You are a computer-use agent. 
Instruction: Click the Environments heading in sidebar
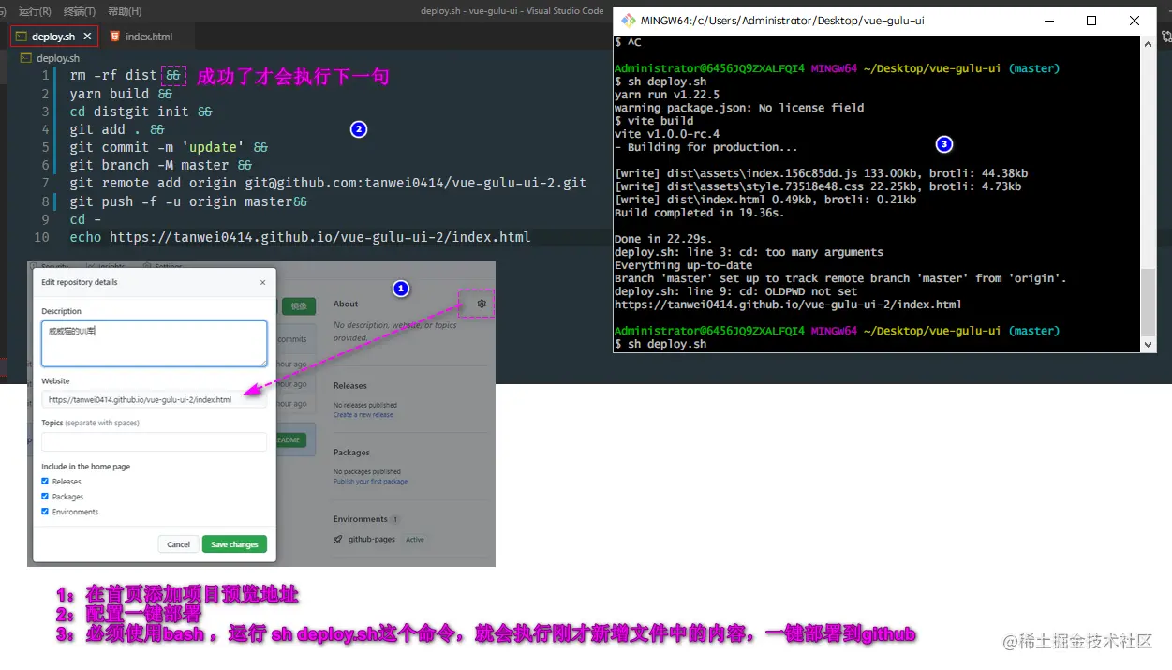click(360, 519)
